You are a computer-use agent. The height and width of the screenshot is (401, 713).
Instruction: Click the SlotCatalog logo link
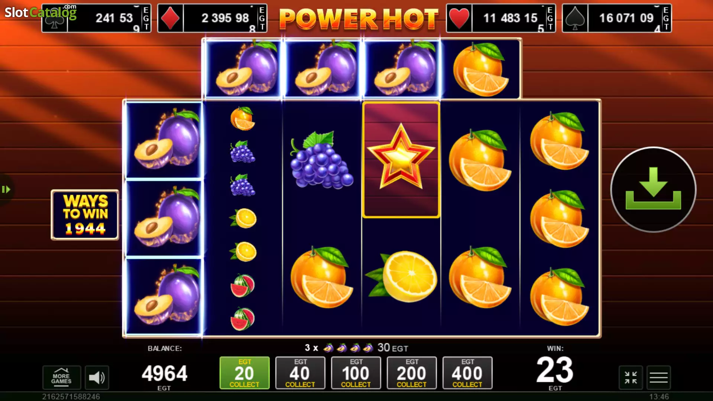(40, 12)
